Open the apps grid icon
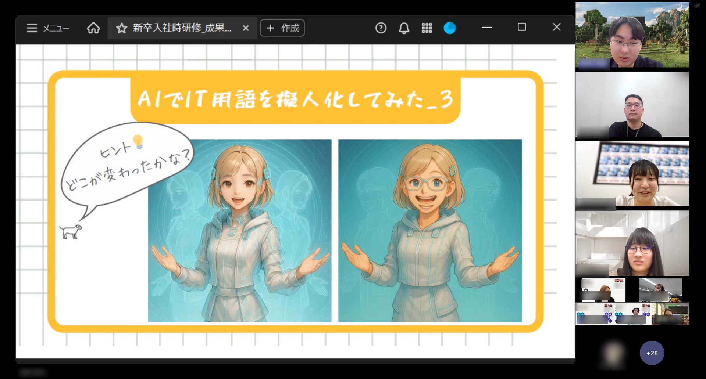 [427, 28]
